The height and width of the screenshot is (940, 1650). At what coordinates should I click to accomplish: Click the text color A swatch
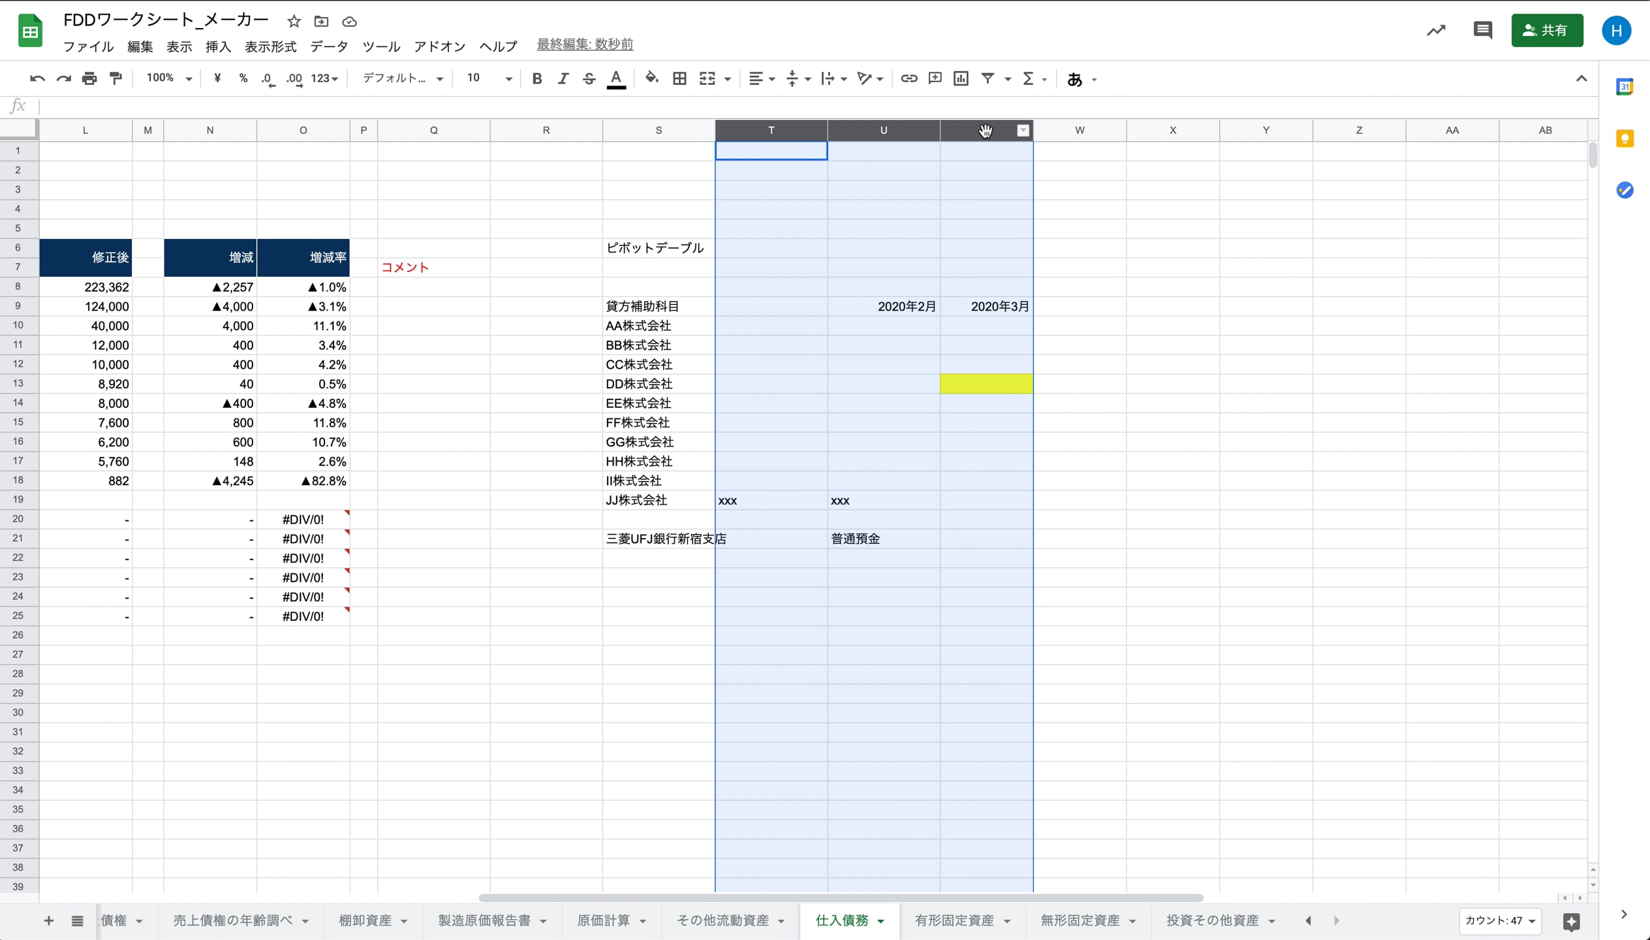(x=615, y=78)
